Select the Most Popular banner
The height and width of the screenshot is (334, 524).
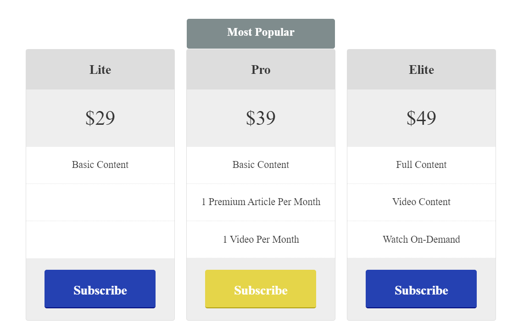tap(261, 33)
